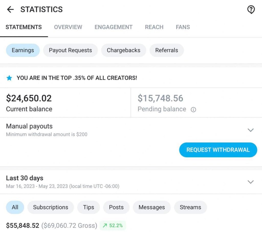Go to the Fans tab

click(x=183, y=27)
